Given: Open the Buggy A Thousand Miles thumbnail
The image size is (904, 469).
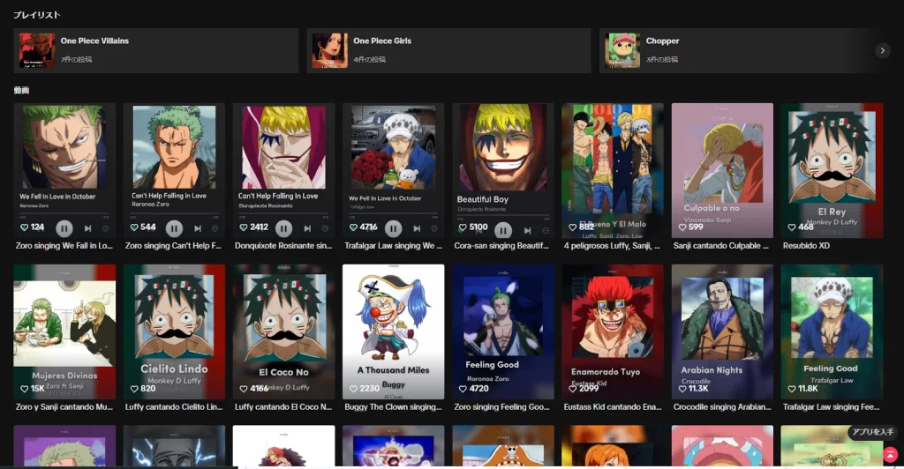Looking at the screenshot, I should [393, 331].
